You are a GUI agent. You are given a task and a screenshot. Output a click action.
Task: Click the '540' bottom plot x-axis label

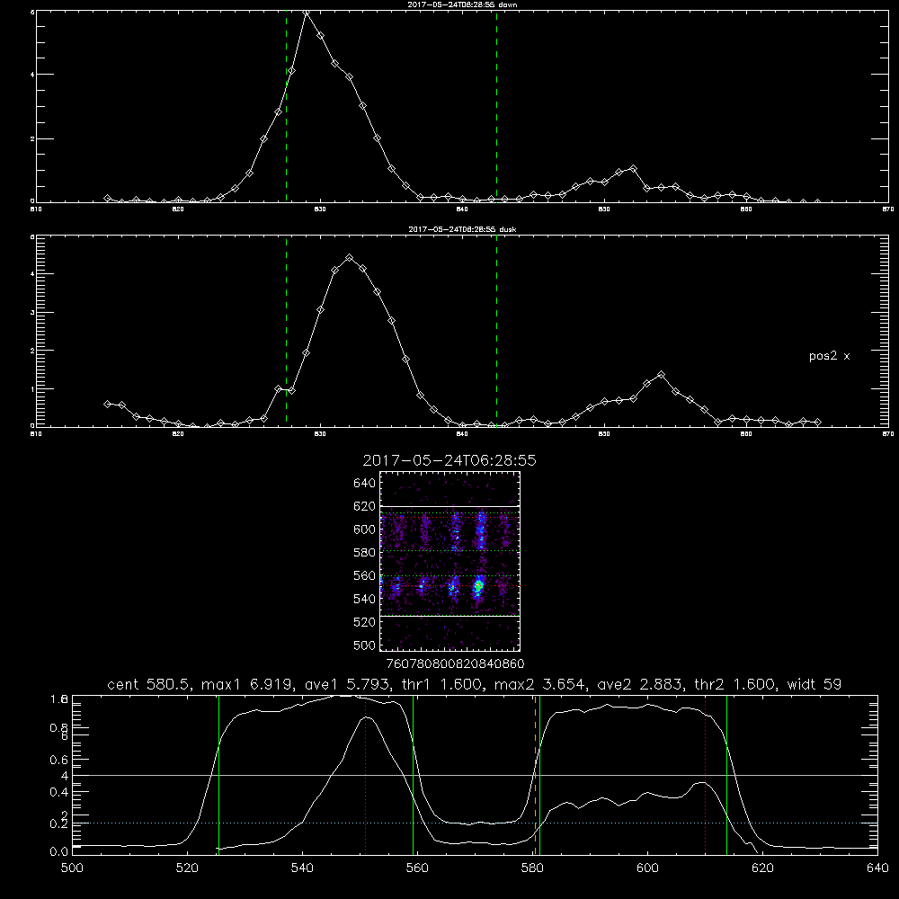(302, 868)
